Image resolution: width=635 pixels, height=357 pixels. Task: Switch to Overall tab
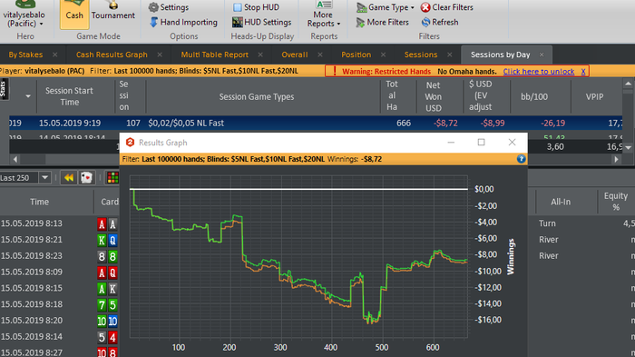[x=295, y=55]
